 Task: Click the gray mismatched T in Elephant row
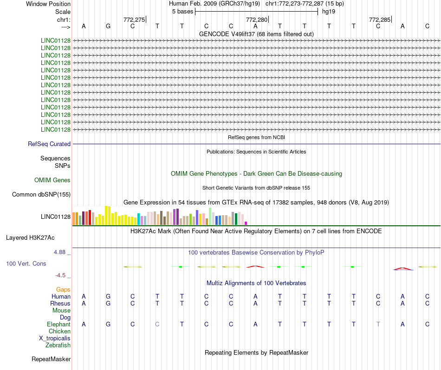click(x=378, y=324)
